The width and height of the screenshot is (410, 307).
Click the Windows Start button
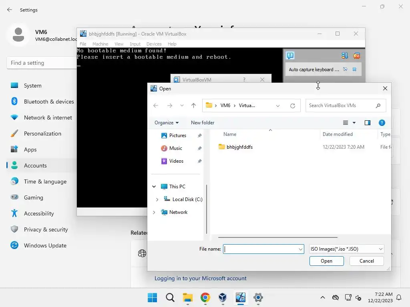pos(152,297)
